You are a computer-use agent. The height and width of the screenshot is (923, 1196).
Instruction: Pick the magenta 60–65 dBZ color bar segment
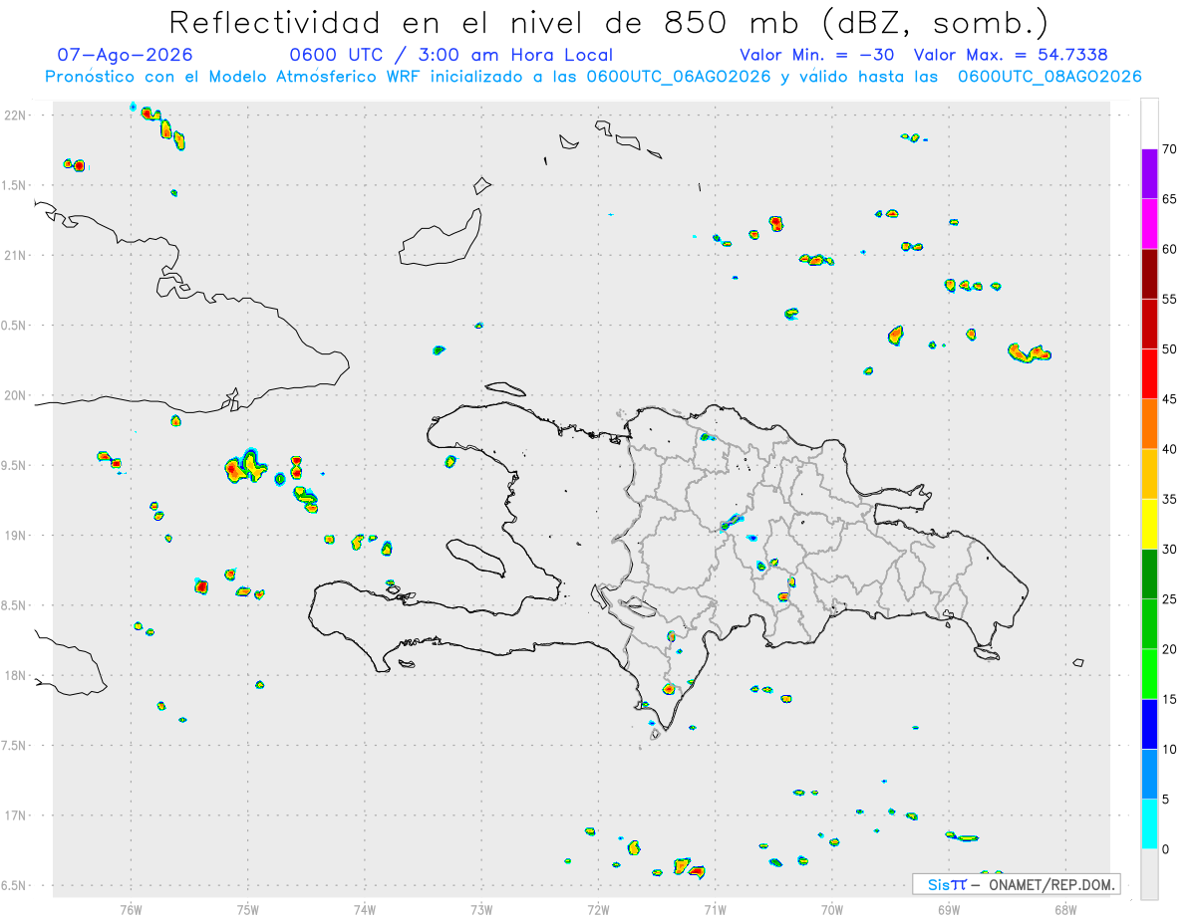1149,224
